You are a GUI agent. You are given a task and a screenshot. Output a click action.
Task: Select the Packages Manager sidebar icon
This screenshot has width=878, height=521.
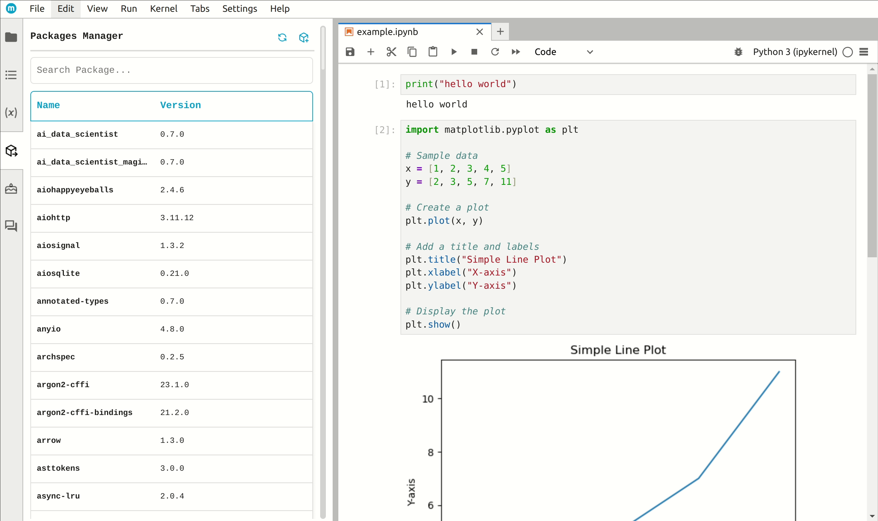tap(11, 151)
